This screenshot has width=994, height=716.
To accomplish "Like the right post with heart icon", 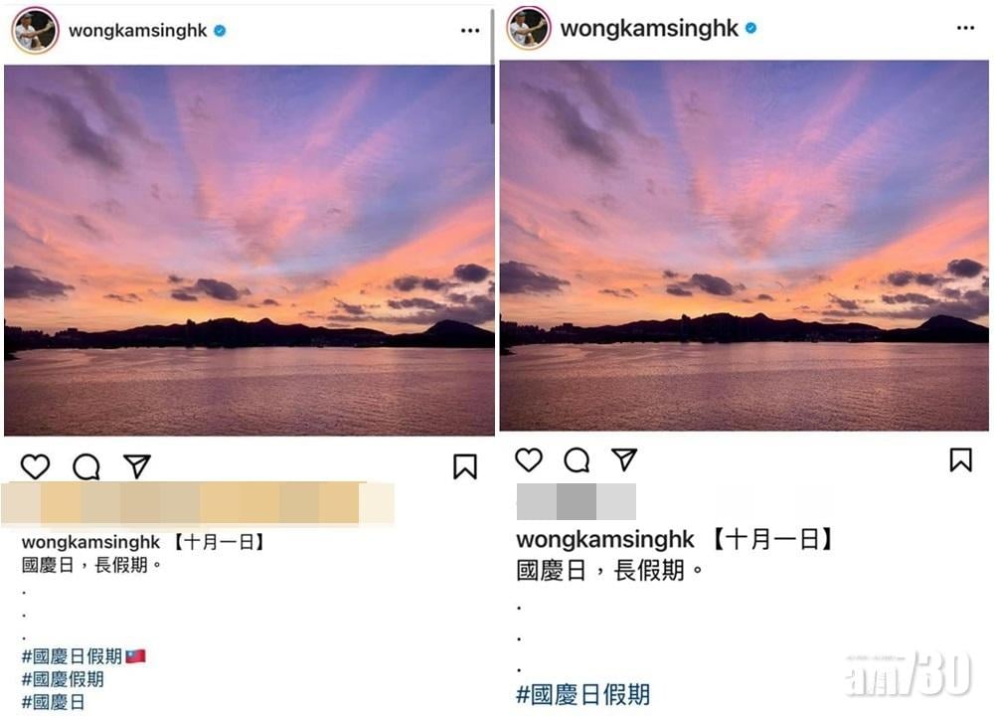I will [529, 459].
